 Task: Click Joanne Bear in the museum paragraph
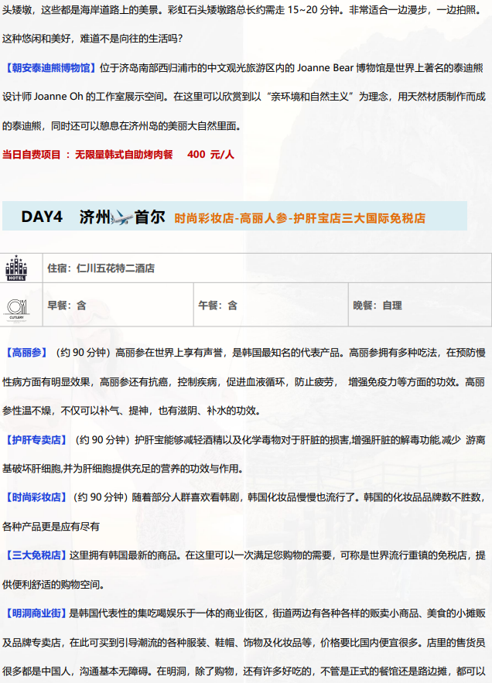319,67
